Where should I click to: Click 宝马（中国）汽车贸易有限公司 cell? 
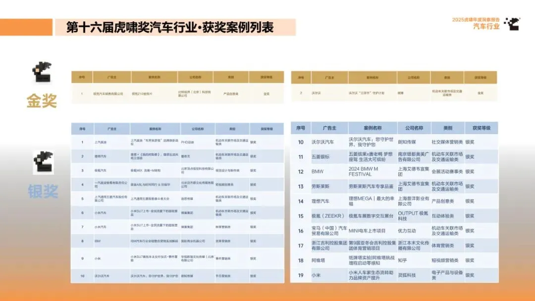(x=329, y=231)
